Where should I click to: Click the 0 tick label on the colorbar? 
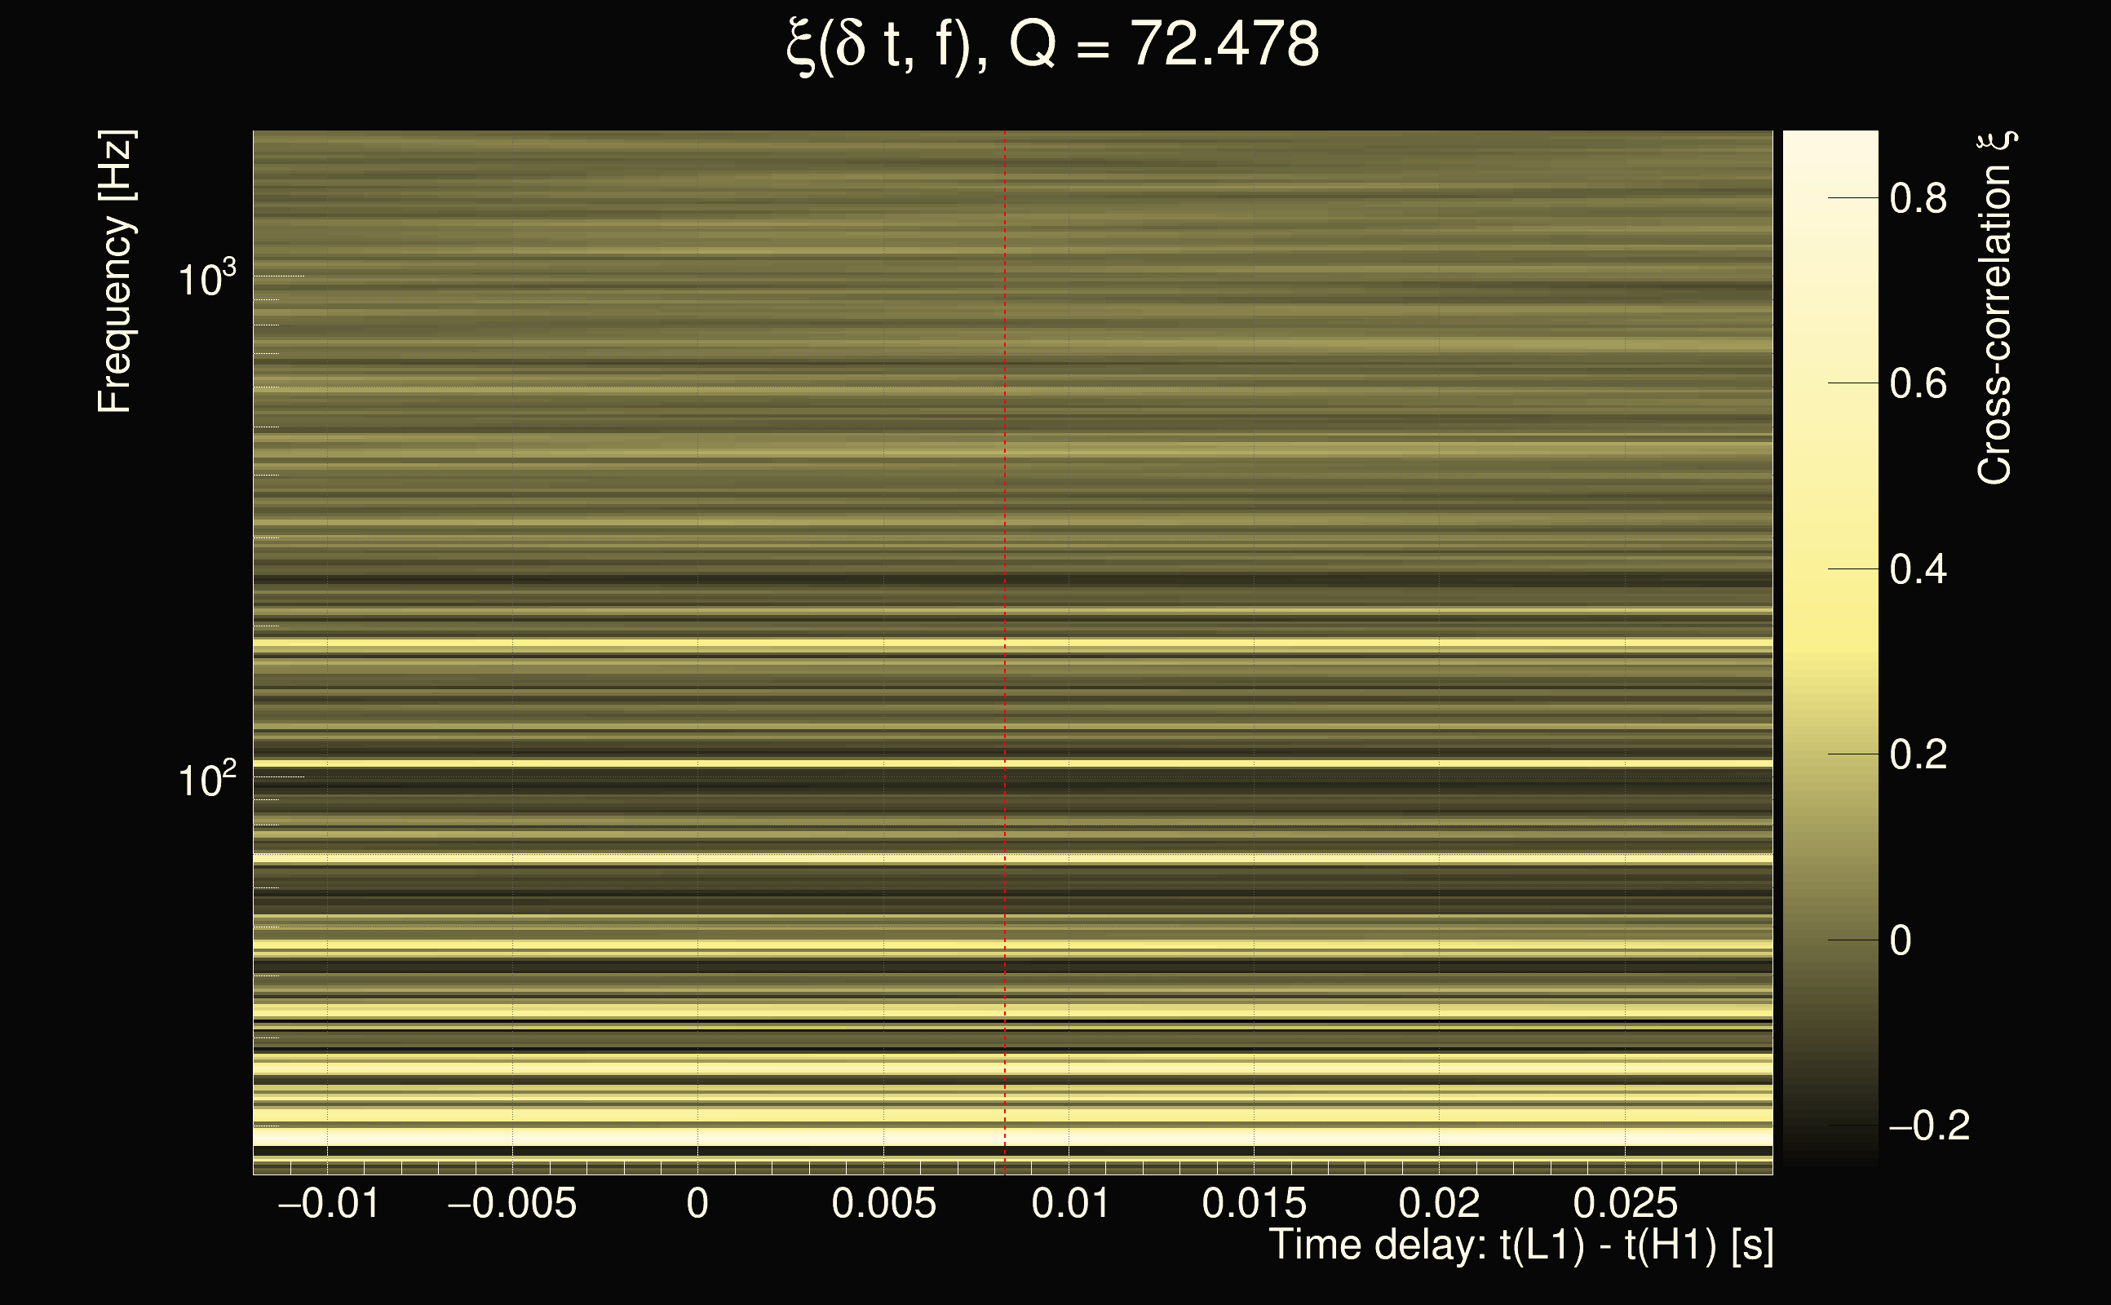click(1901, 940)
